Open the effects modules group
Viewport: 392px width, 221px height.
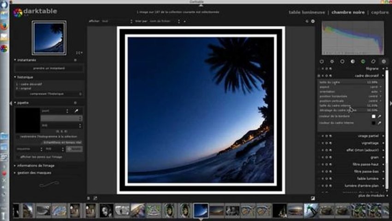(384, 61)
